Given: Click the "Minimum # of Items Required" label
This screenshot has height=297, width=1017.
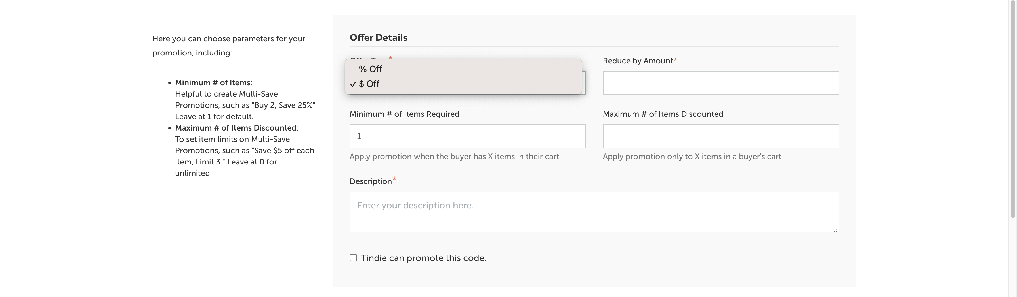Looking at the screenshot, I should click(x=404, y=114).
